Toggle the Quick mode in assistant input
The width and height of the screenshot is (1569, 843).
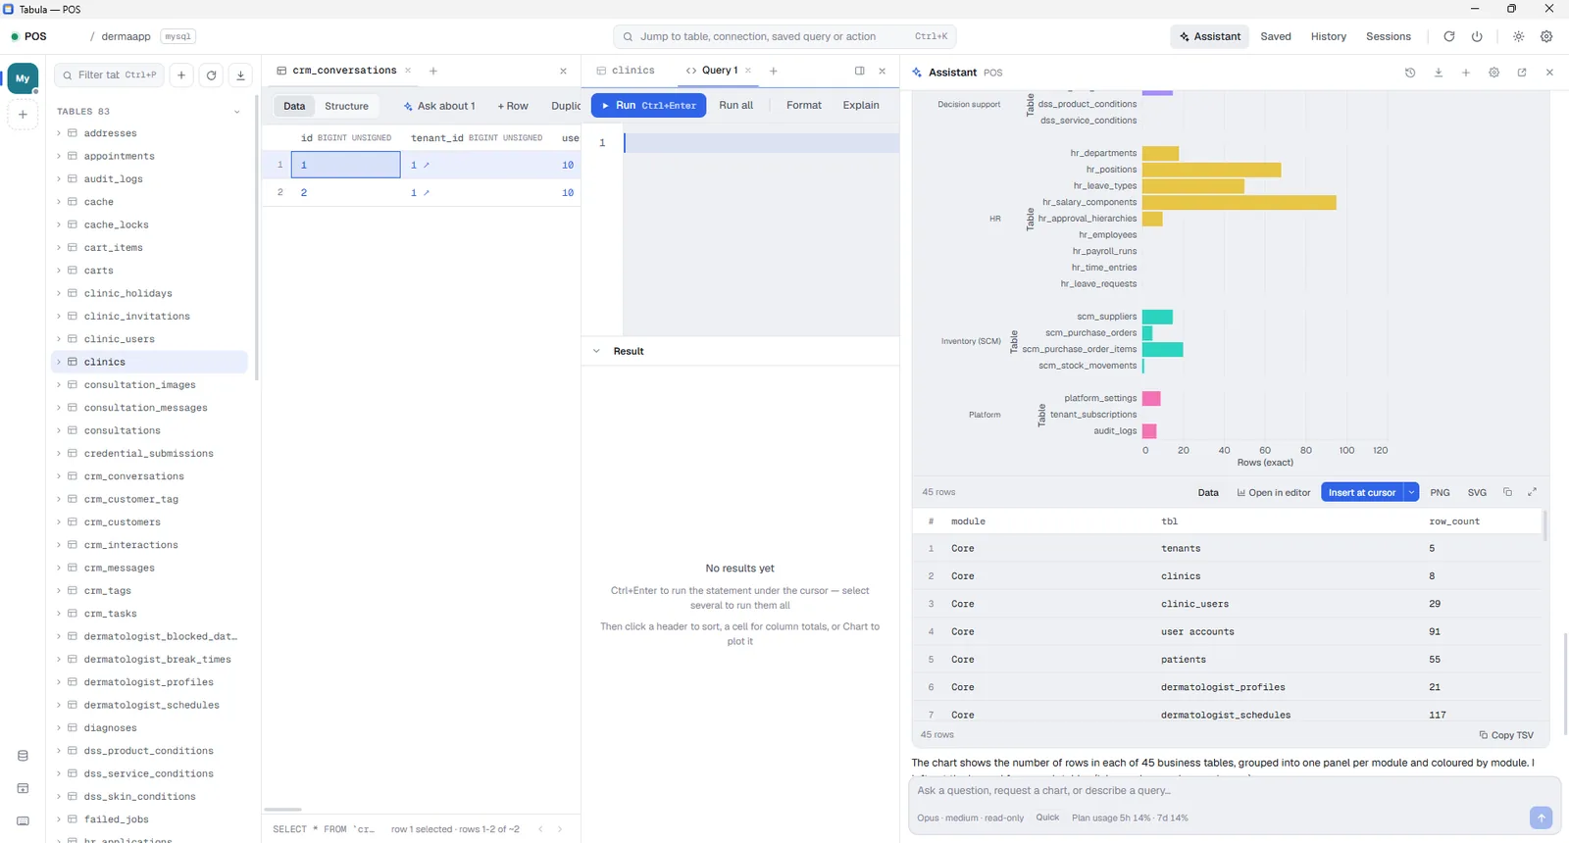(1047, 818)
